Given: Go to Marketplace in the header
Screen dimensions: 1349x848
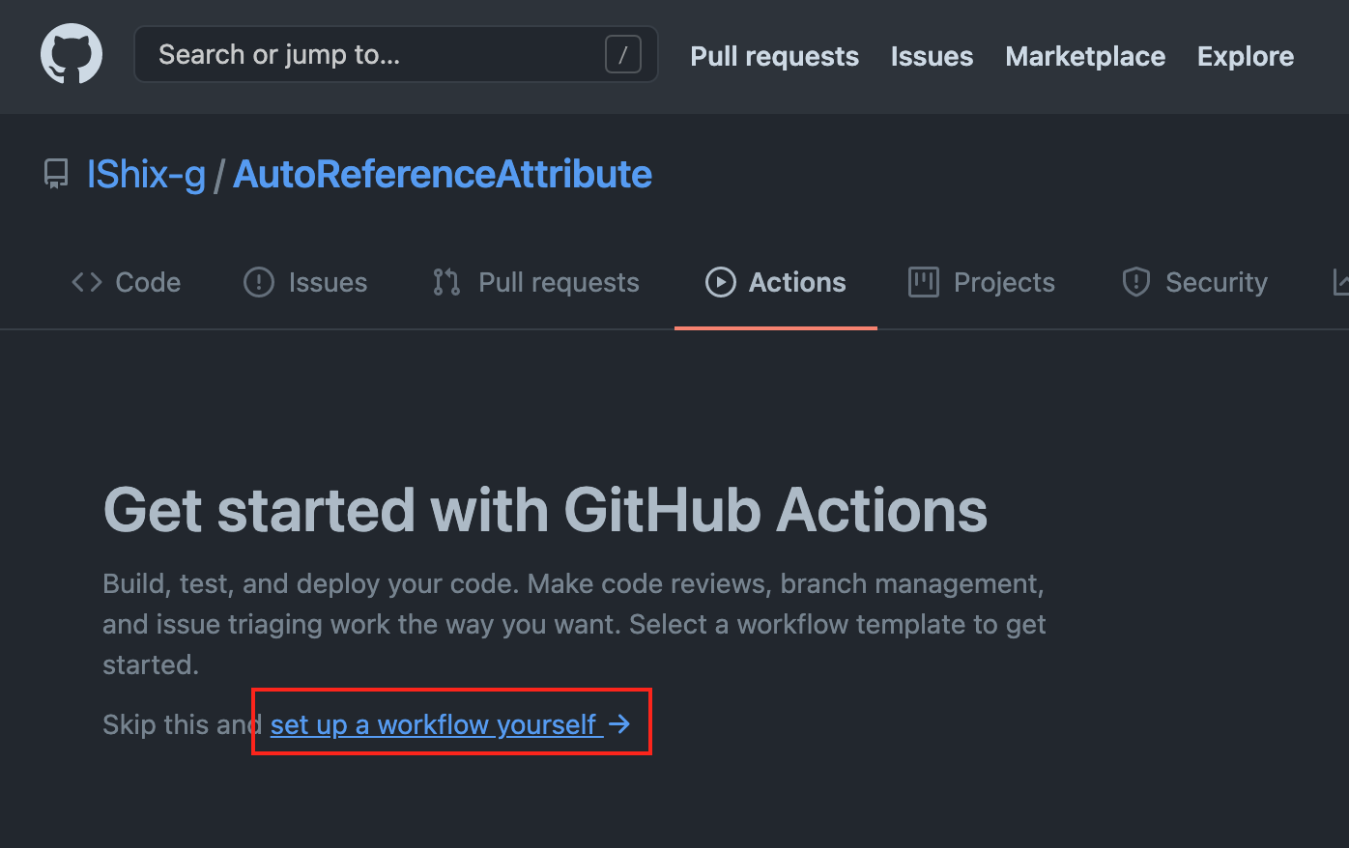Looking at the screenshot, I should point(1084,57).
